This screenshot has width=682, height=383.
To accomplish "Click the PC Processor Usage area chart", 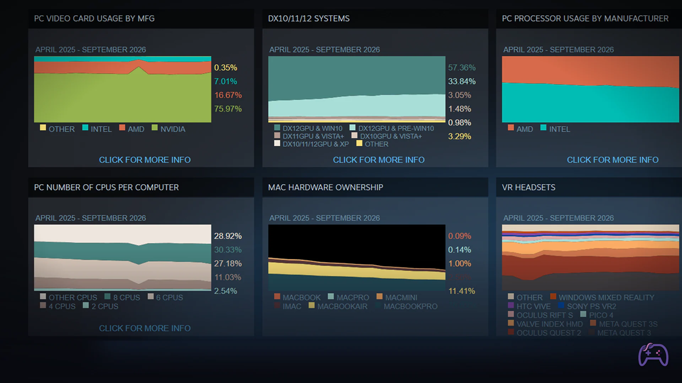I will click(590, 89).
